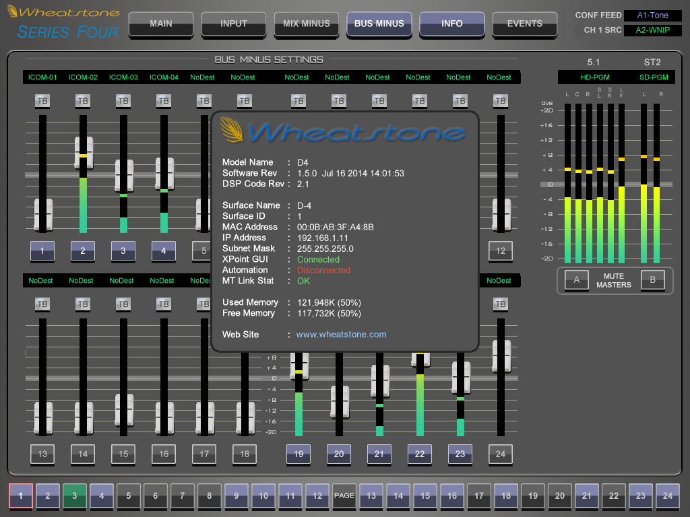Toggle TB button above bottom-row fader 16
Viewport: 690px width, 517px height.
pyautogui.click(x=164, y=304)
